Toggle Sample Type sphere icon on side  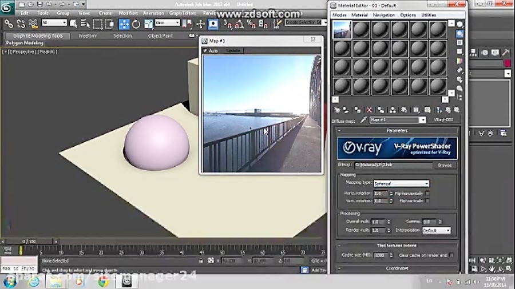click(459, 25)
